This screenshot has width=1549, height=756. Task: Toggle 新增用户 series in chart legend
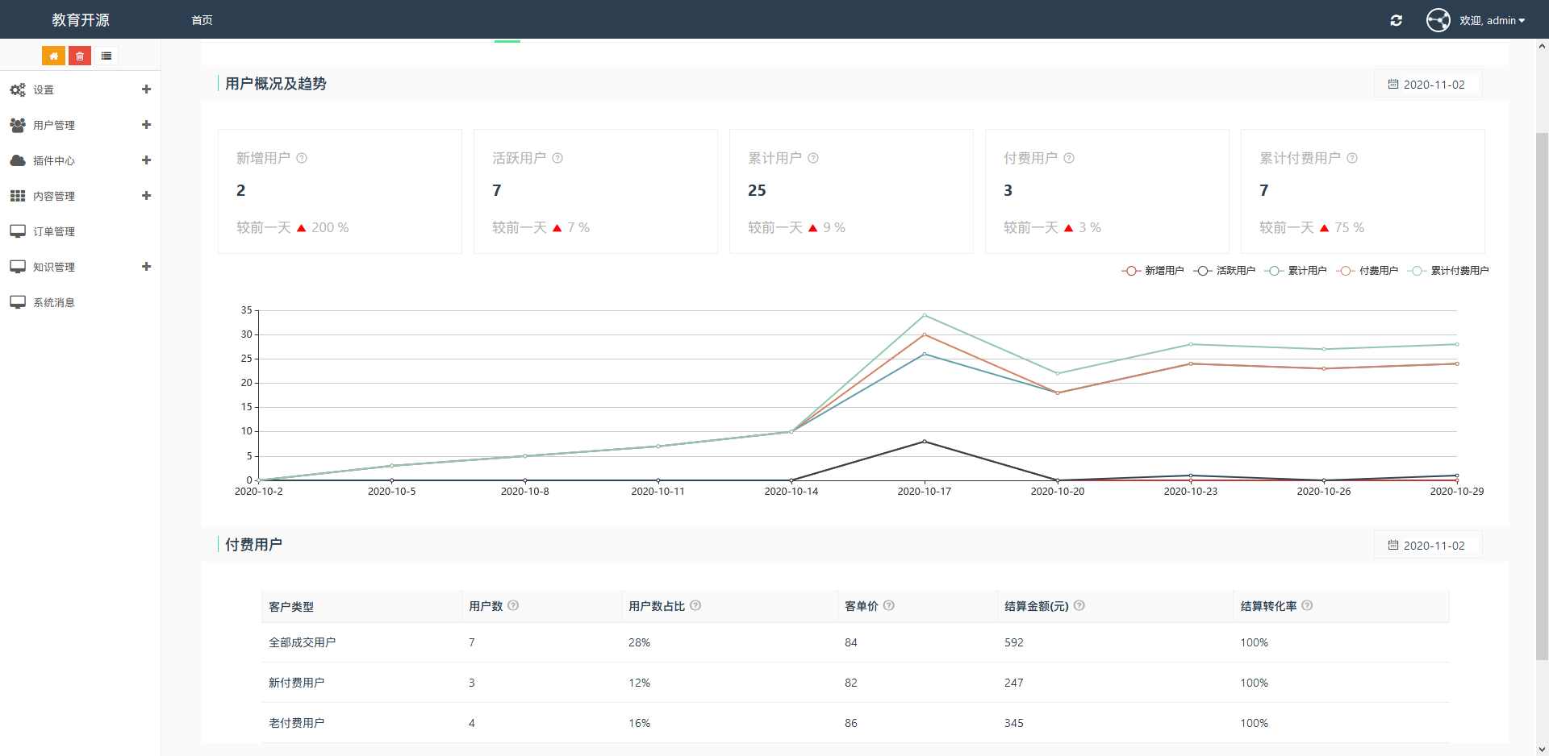click(x=1153, y=271)
